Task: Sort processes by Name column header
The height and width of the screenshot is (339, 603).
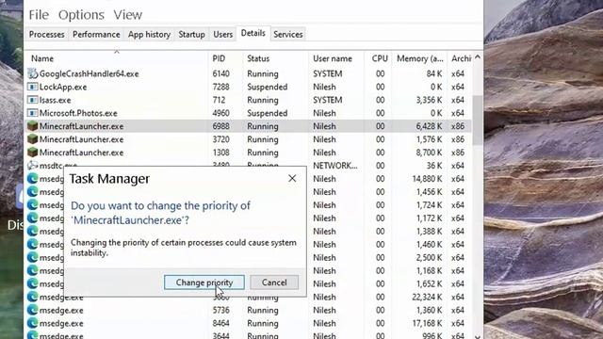Action: (42, 58)
